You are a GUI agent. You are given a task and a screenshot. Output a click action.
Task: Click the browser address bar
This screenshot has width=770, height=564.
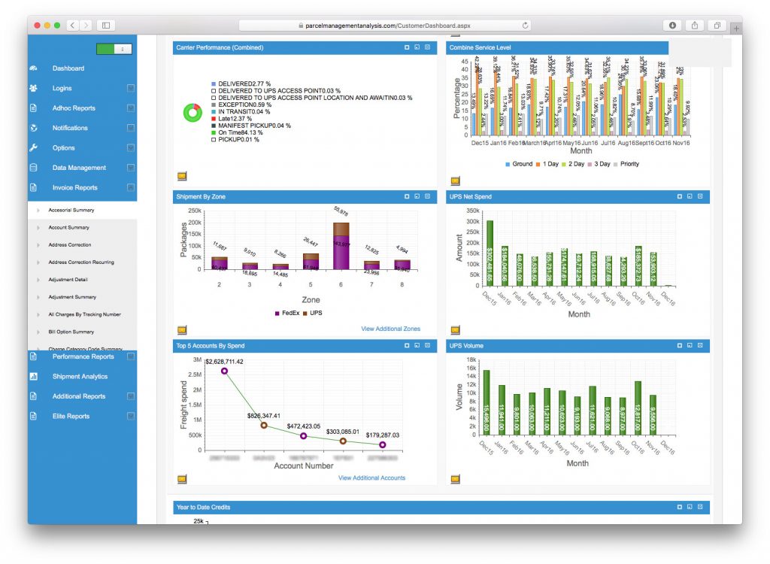coord(385,24)
